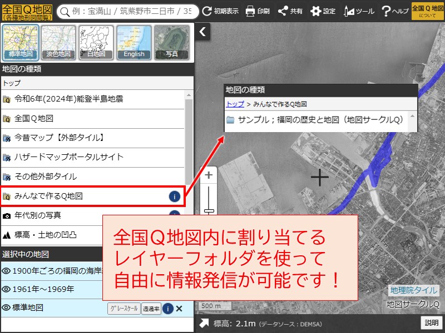Expand the 年代別の写真 folder
445x333 pixels.
tap(38, 215)
